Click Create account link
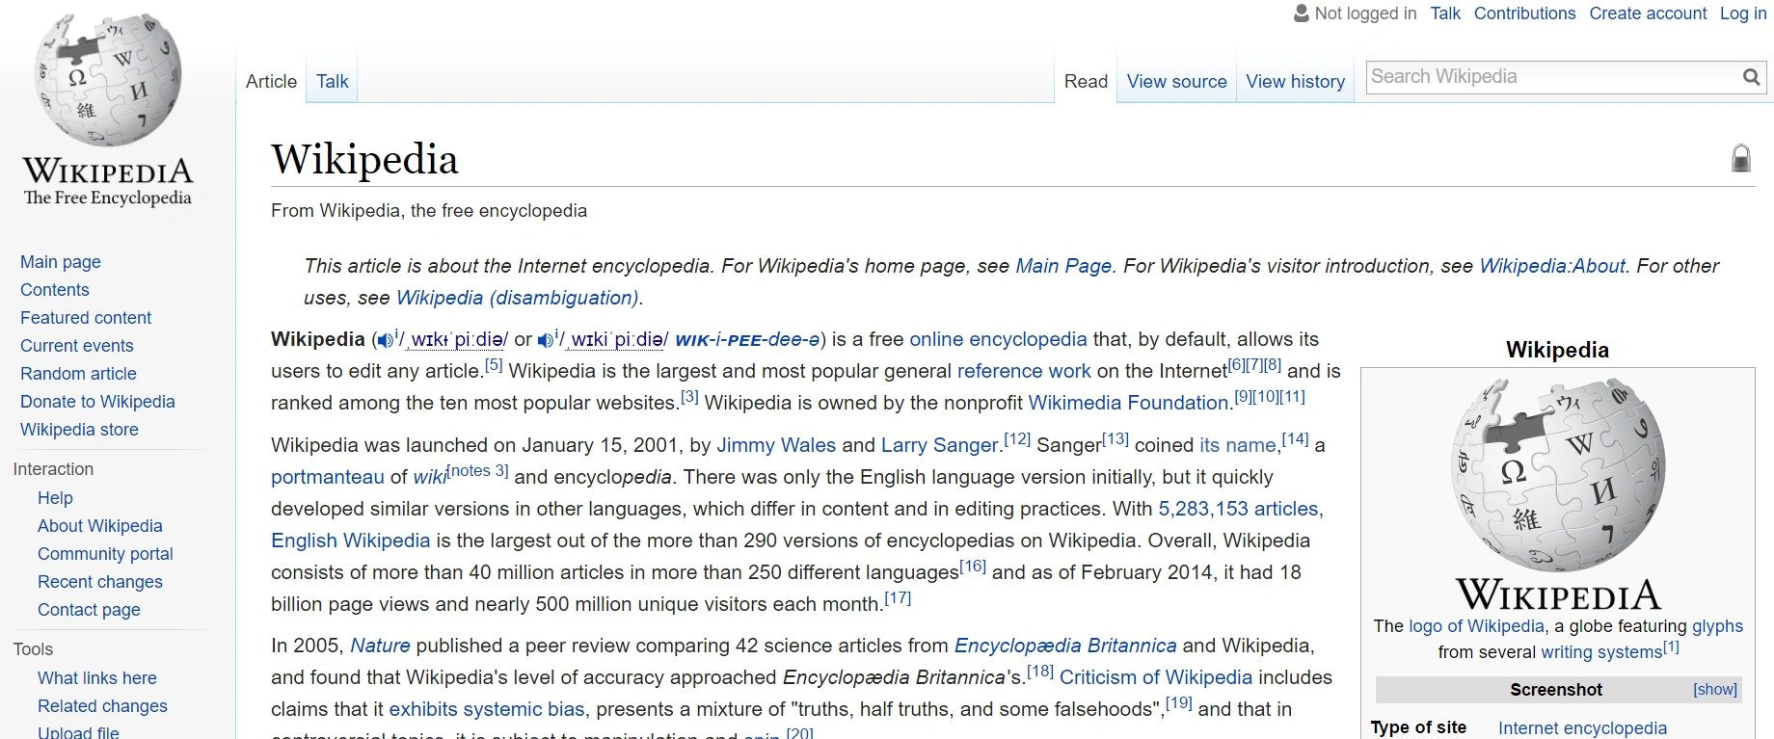1774x739 pixels. click(x=1648, y=13)
